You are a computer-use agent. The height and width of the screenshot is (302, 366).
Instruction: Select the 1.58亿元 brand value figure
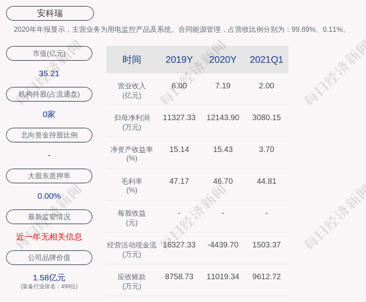pyautogui.click(x=49, y=278)
